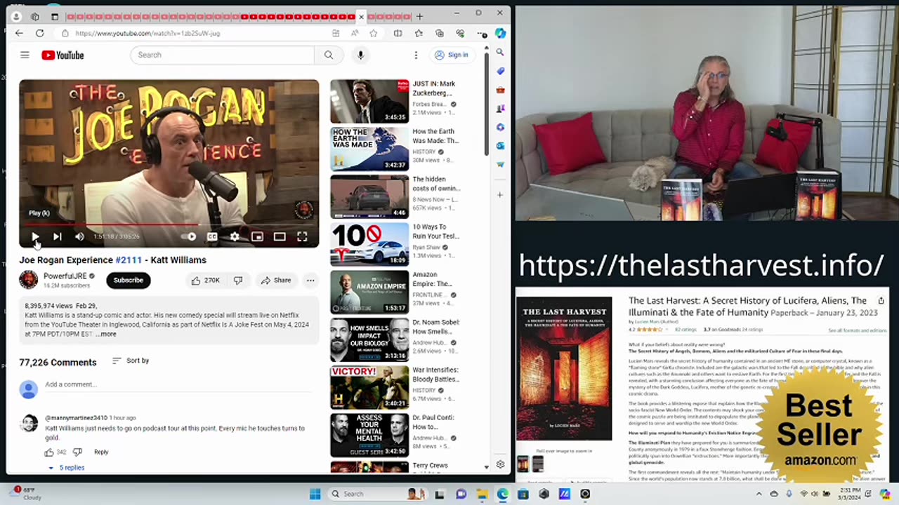This screenshot has height=505, width=899.
Task: Sign in to YouTube
Action: coord(451,55)
